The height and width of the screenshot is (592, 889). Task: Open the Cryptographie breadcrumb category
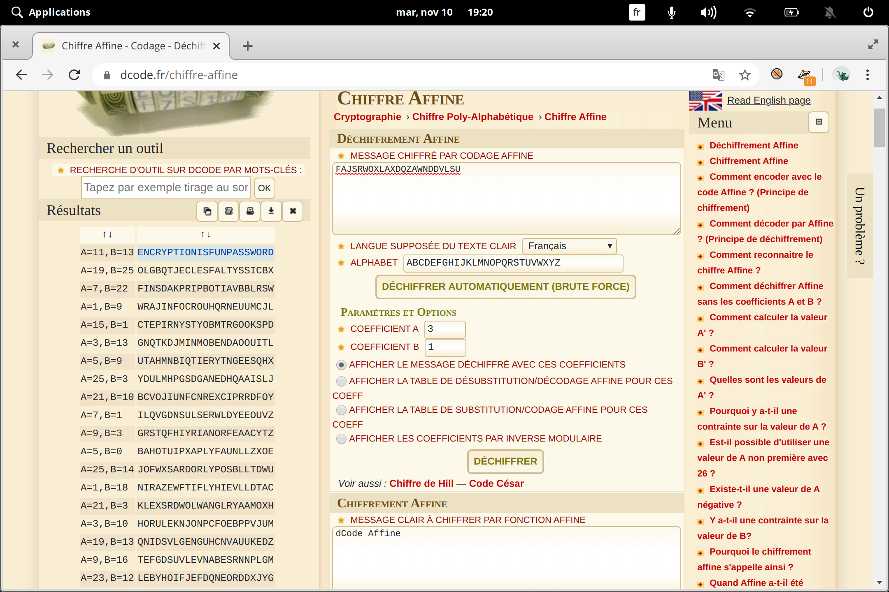click(367, 116)
